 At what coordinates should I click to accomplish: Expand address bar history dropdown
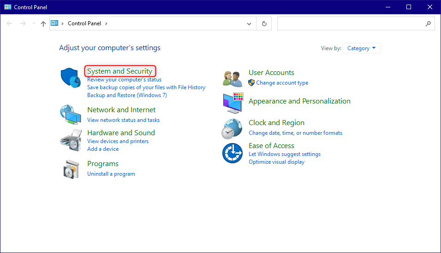249,24
